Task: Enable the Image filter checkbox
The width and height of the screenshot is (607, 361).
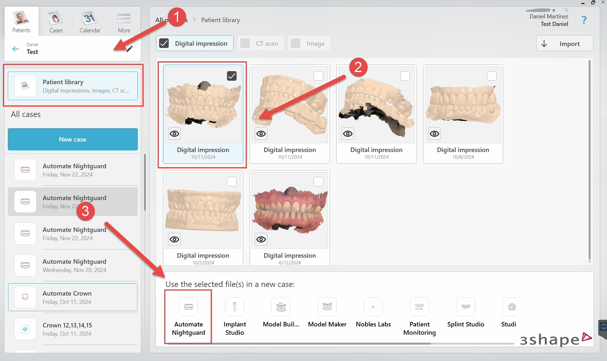Action: (295, 43)
